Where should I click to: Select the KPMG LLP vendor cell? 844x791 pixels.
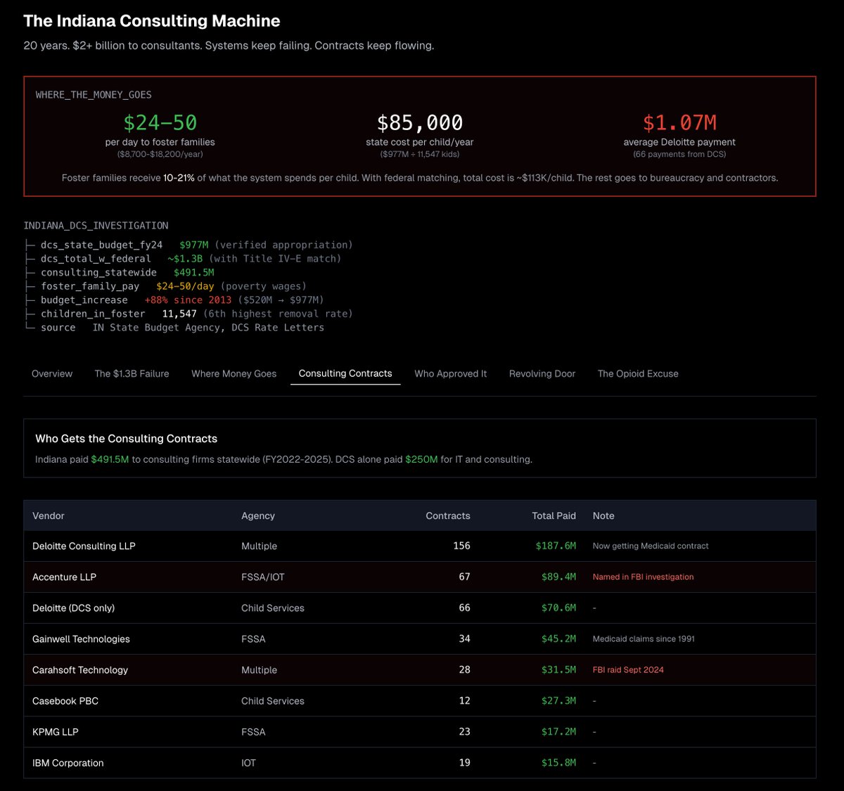tap(56, 731)
